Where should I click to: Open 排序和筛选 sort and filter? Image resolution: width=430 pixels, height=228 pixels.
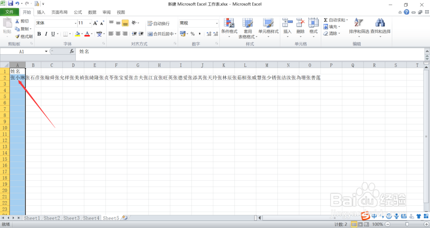coord(359,27)
